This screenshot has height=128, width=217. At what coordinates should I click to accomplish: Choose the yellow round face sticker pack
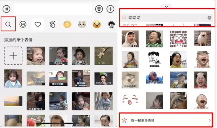[67, 24]
